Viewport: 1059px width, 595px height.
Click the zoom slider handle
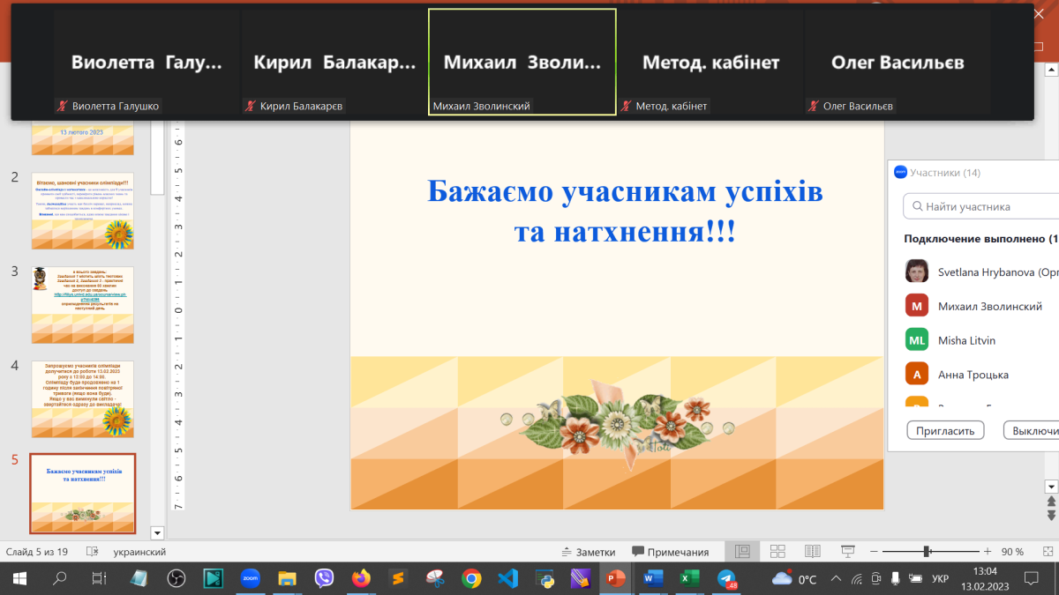927,552
